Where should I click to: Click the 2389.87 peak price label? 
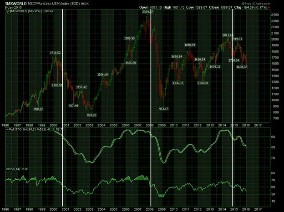coord(147,12)
